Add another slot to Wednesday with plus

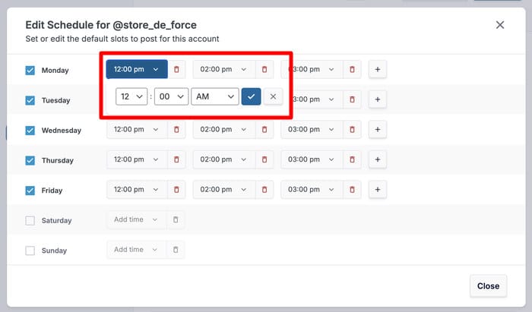tap(378, 130)
